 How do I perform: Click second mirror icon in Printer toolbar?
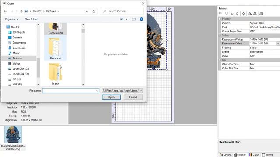(255, 14)
